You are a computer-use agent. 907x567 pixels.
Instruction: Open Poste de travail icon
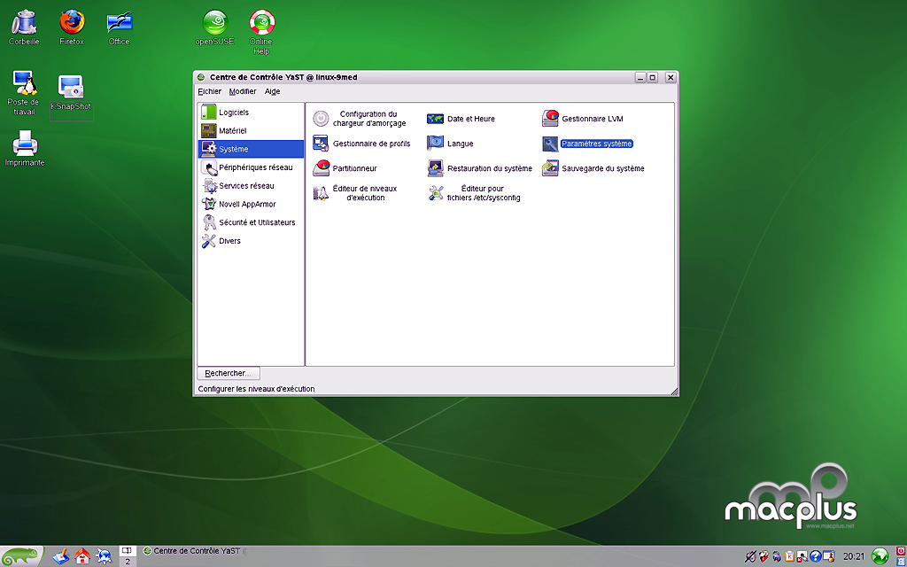(24, 93)
